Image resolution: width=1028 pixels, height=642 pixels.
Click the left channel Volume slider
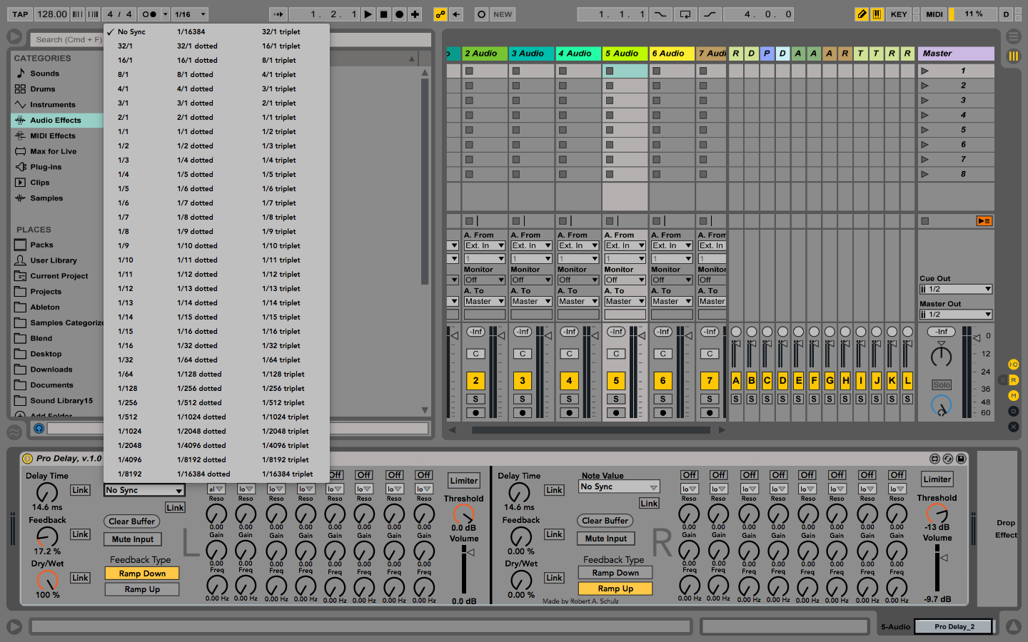click(464, 571)
